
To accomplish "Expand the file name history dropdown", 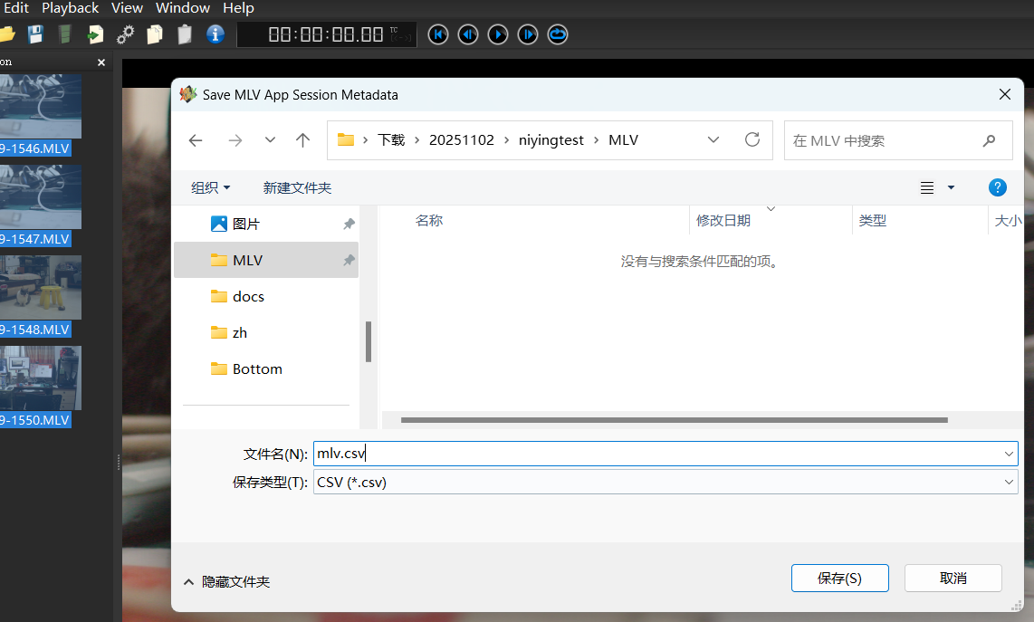I will coord(1009,454).
